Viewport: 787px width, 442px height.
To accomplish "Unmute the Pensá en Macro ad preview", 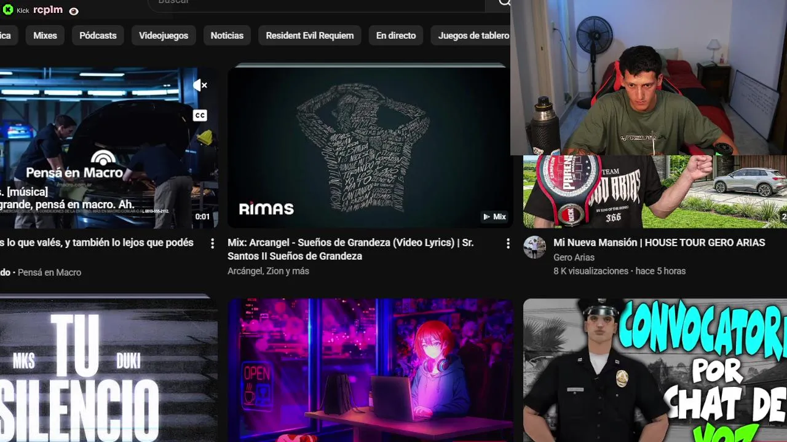I will click(200, 85).
